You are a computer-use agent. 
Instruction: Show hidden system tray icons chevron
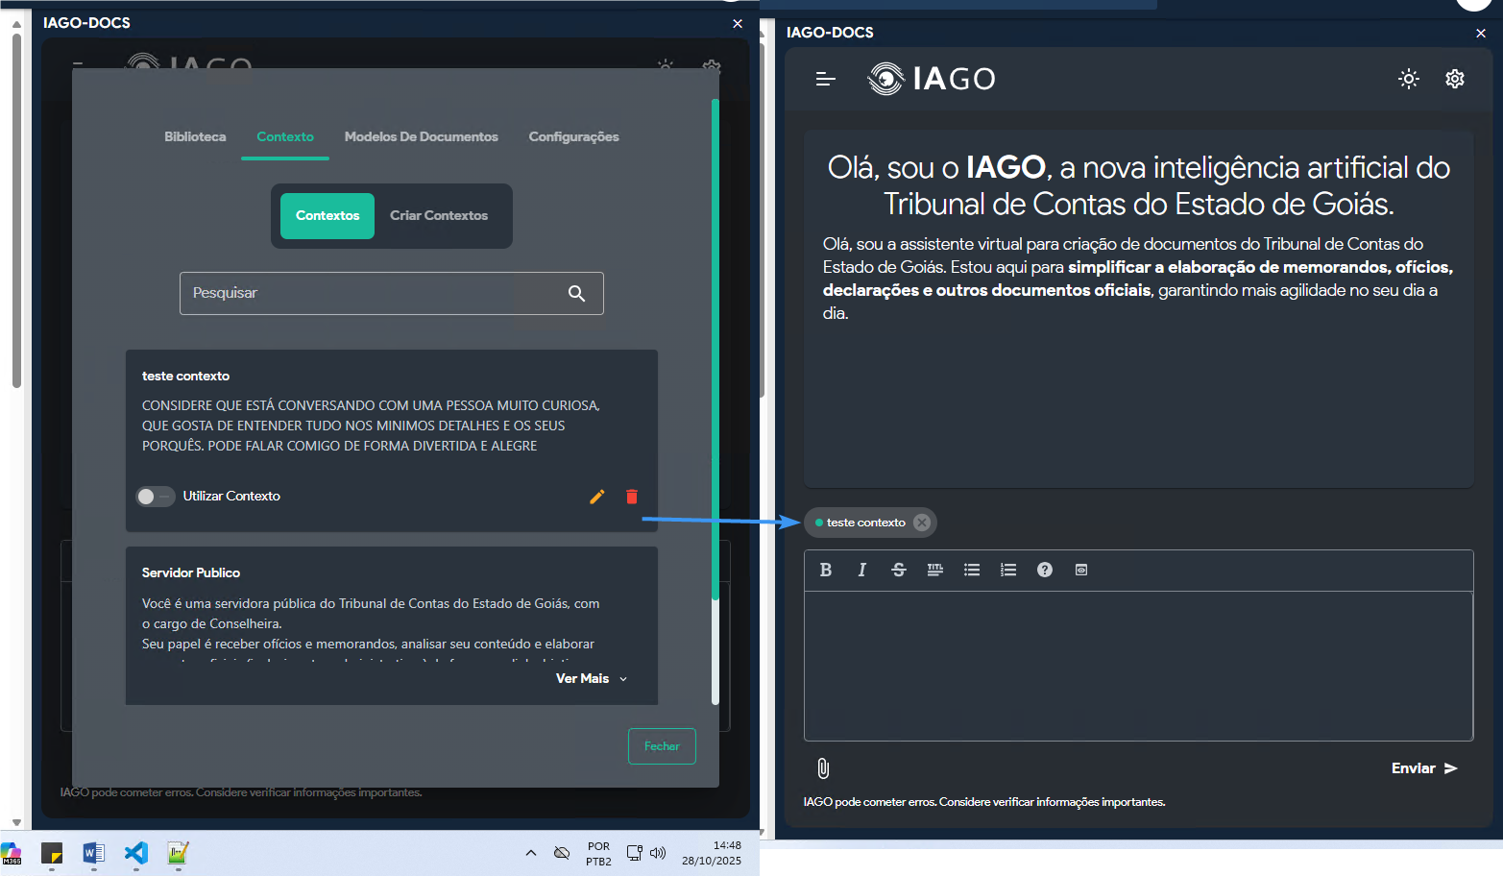click(x=531, y=853)
